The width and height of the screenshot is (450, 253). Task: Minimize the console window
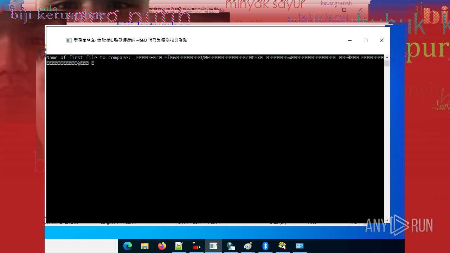tap(350, 40)
